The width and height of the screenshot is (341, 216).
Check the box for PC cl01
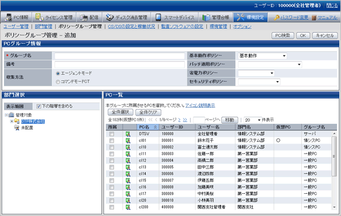(x=112, y=141)
